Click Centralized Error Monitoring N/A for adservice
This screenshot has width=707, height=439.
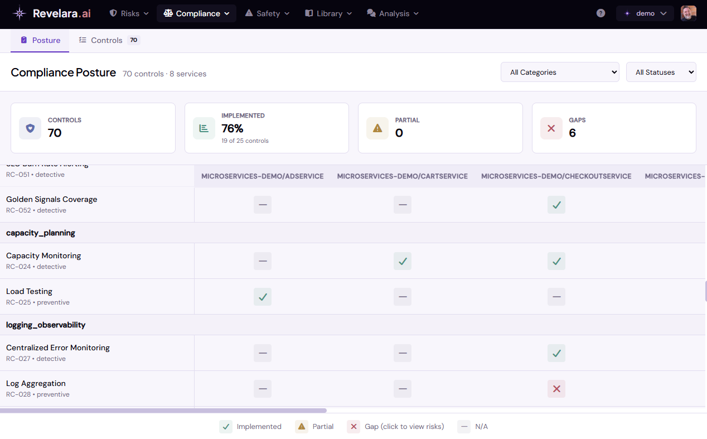[x=263, y=353]
